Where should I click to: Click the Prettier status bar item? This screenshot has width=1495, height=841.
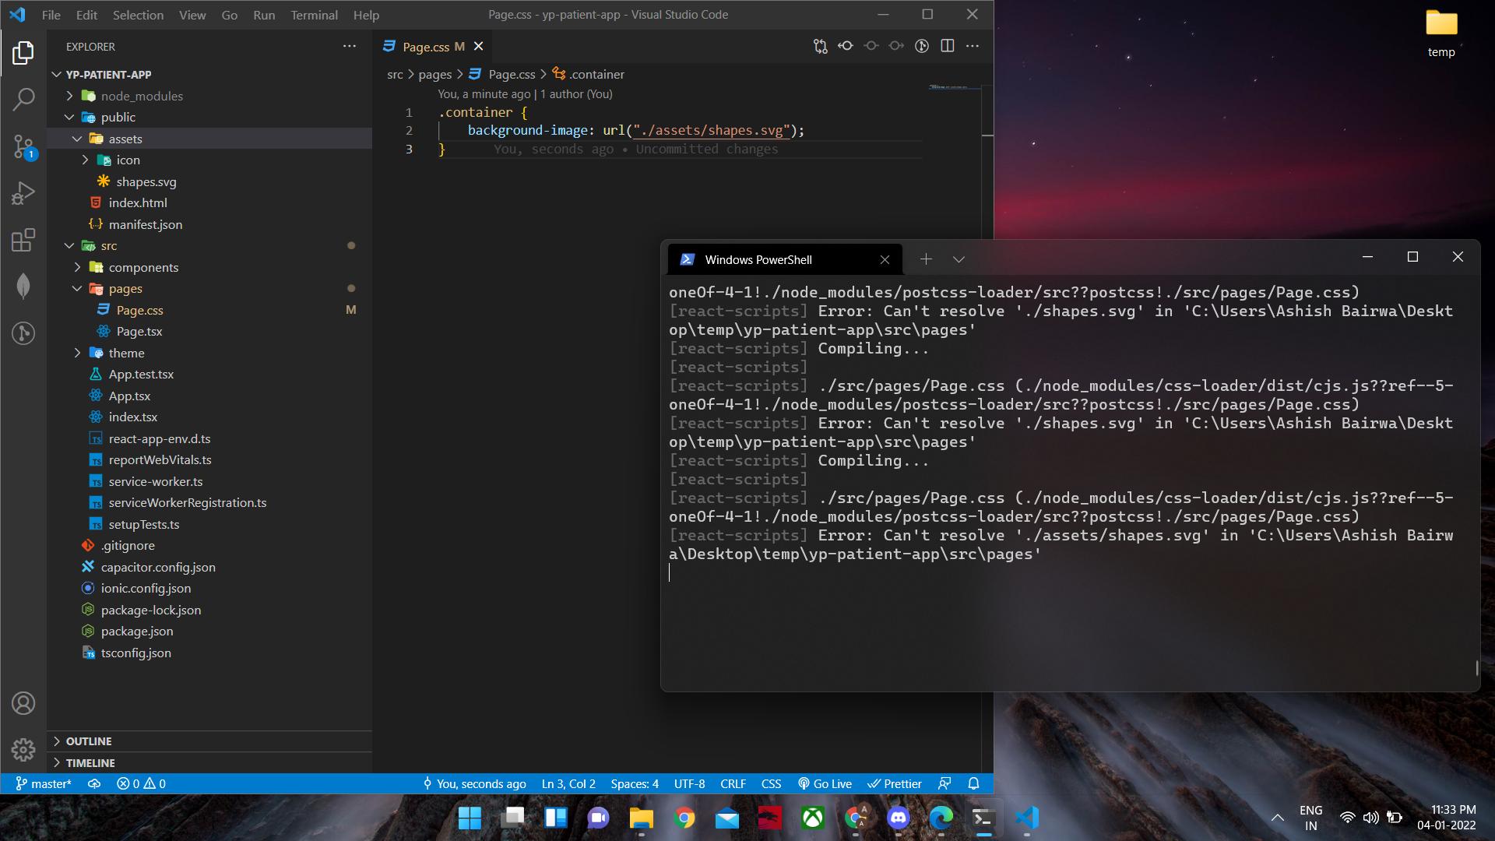[895, 783]
